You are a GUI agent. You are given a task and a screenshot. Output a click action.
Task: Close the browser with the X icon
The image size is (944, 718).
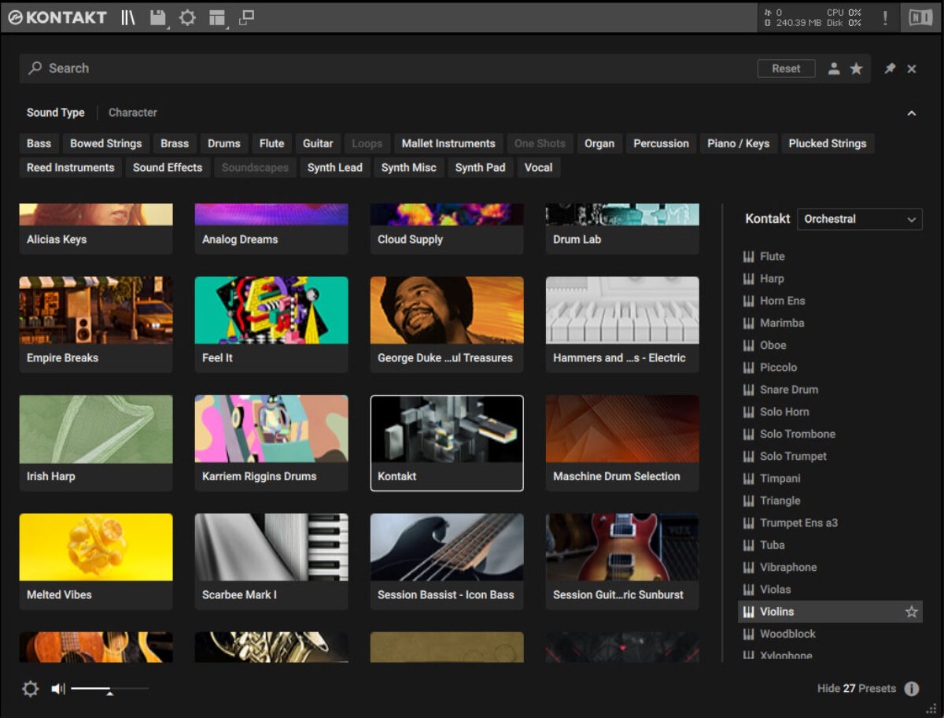coord(912,68)
